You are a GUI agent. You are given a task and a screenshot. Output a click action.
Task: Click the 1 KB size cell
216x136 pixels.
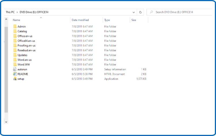(144, 69)
